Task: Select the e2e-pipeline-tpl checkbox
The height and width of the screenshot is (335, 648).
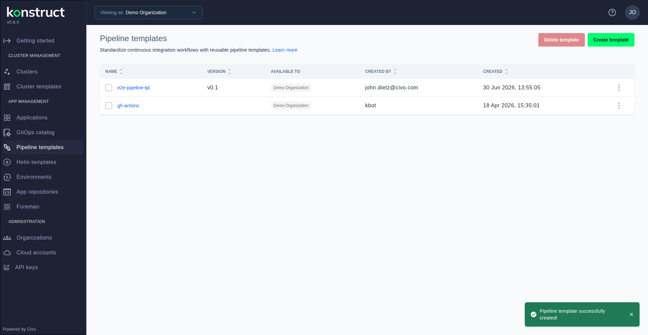Action: point(109,88)
